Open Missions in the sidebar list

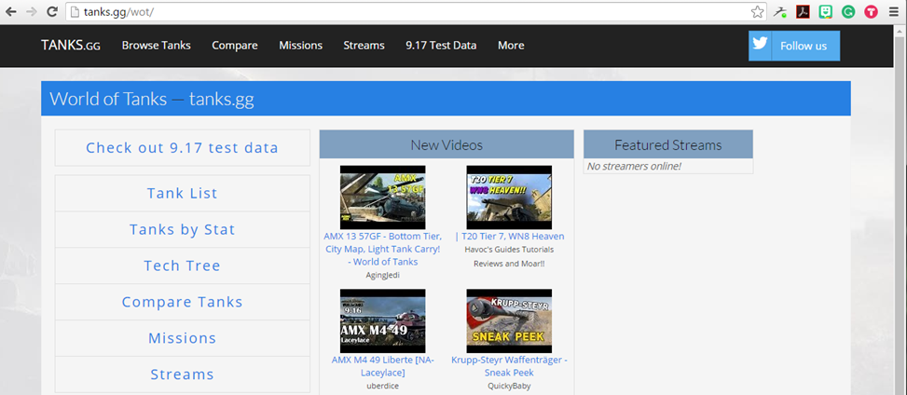182,338
